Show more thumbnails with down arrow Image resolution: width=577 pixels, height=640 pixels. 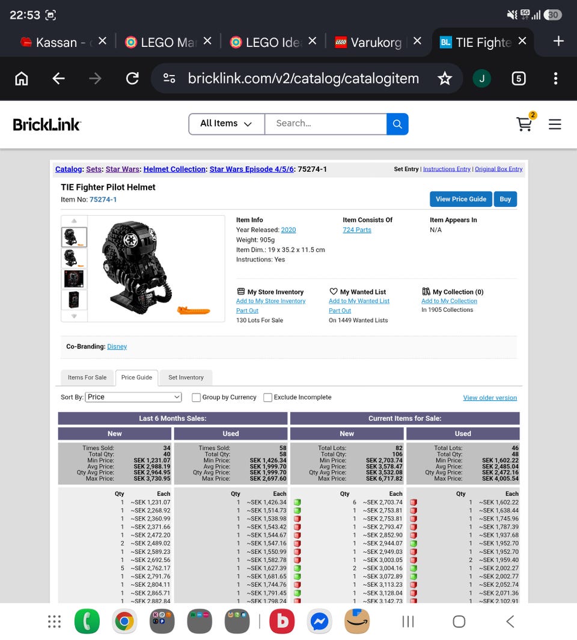point(74,316)
